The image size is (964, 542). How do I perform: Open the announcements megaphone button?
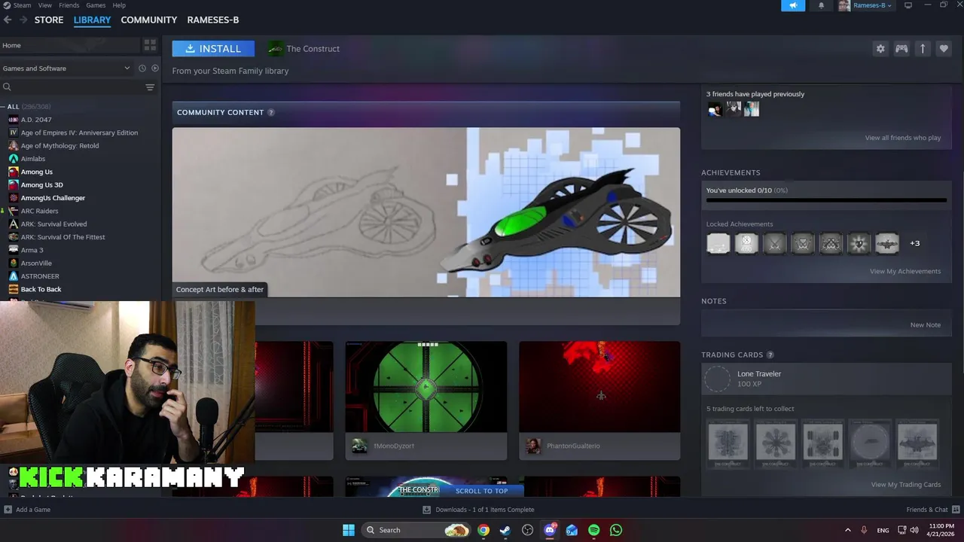pyautogui.click(x=793, y=5)
